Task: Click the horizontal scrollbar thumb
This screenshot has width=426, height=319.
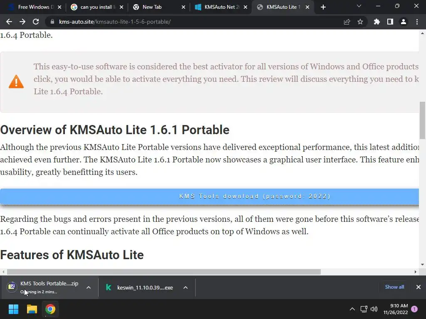Action: pos(164,272)
